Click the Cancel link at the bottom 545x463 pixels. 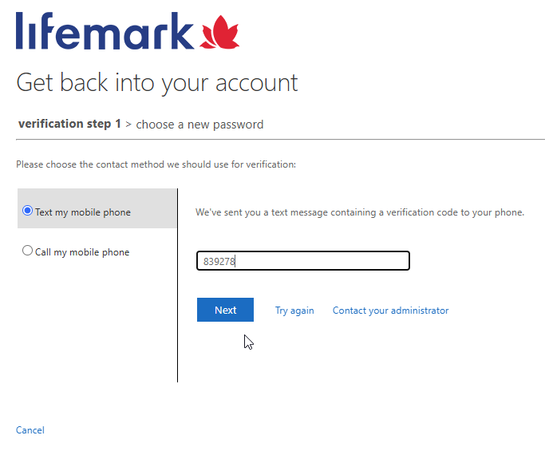[30, 430]
